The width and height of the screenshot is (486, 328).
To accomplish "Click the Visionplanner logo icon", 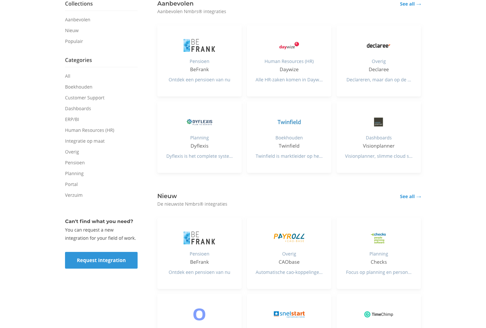I will coord(379,122).
